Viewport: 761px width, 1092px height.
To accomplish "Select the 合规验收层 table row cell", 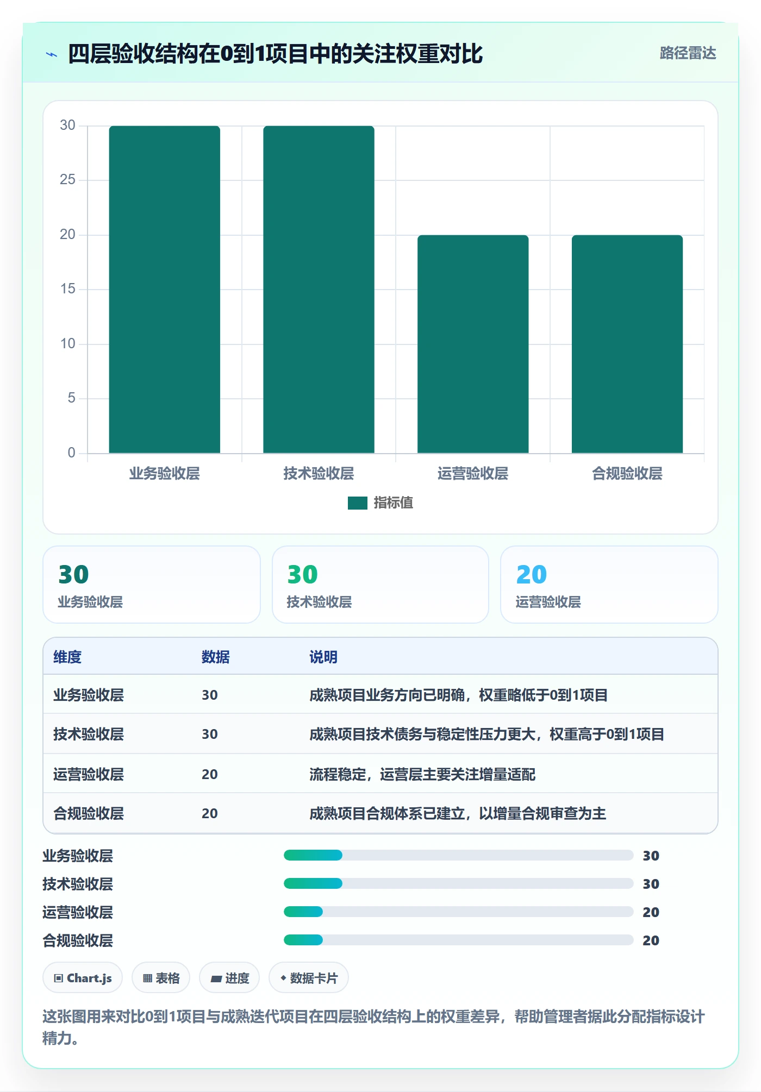I will pos(89,813).
